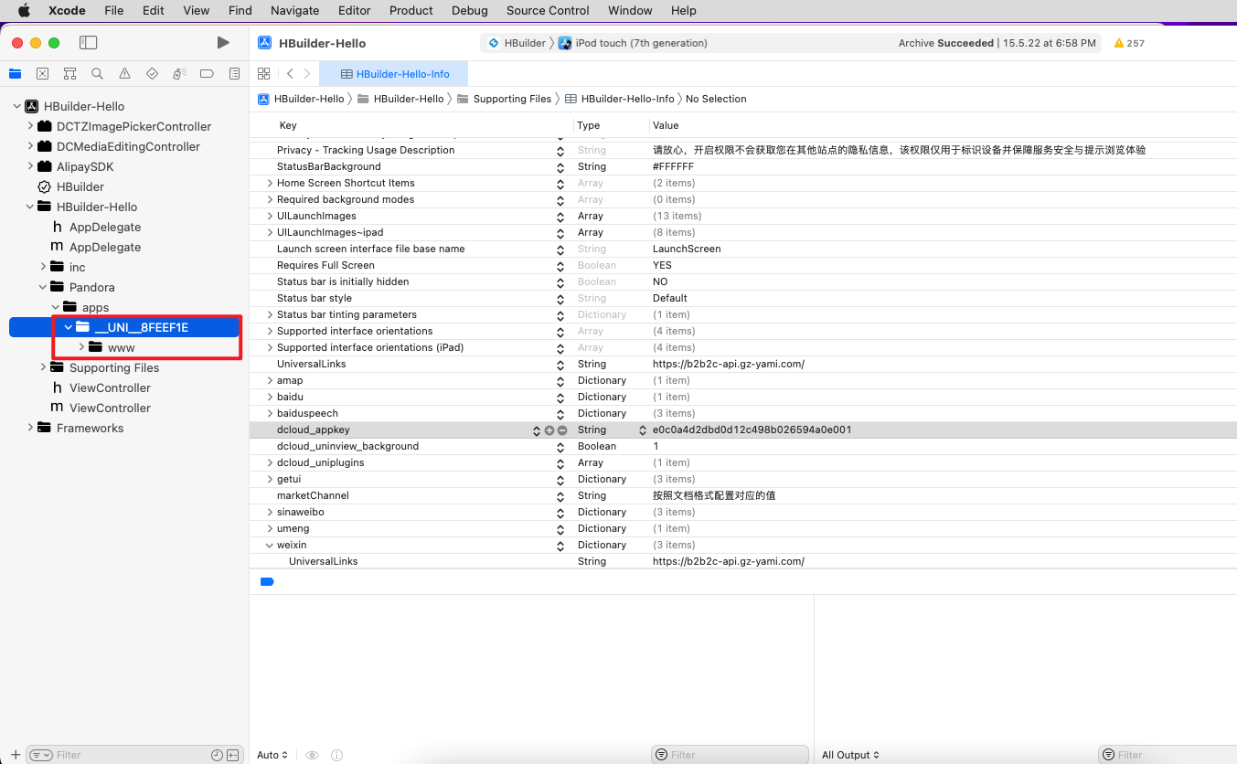Screen dimensions: 1237x764
Task: Toggle source-controlled files filter in navigator
Action: [233, 755]
